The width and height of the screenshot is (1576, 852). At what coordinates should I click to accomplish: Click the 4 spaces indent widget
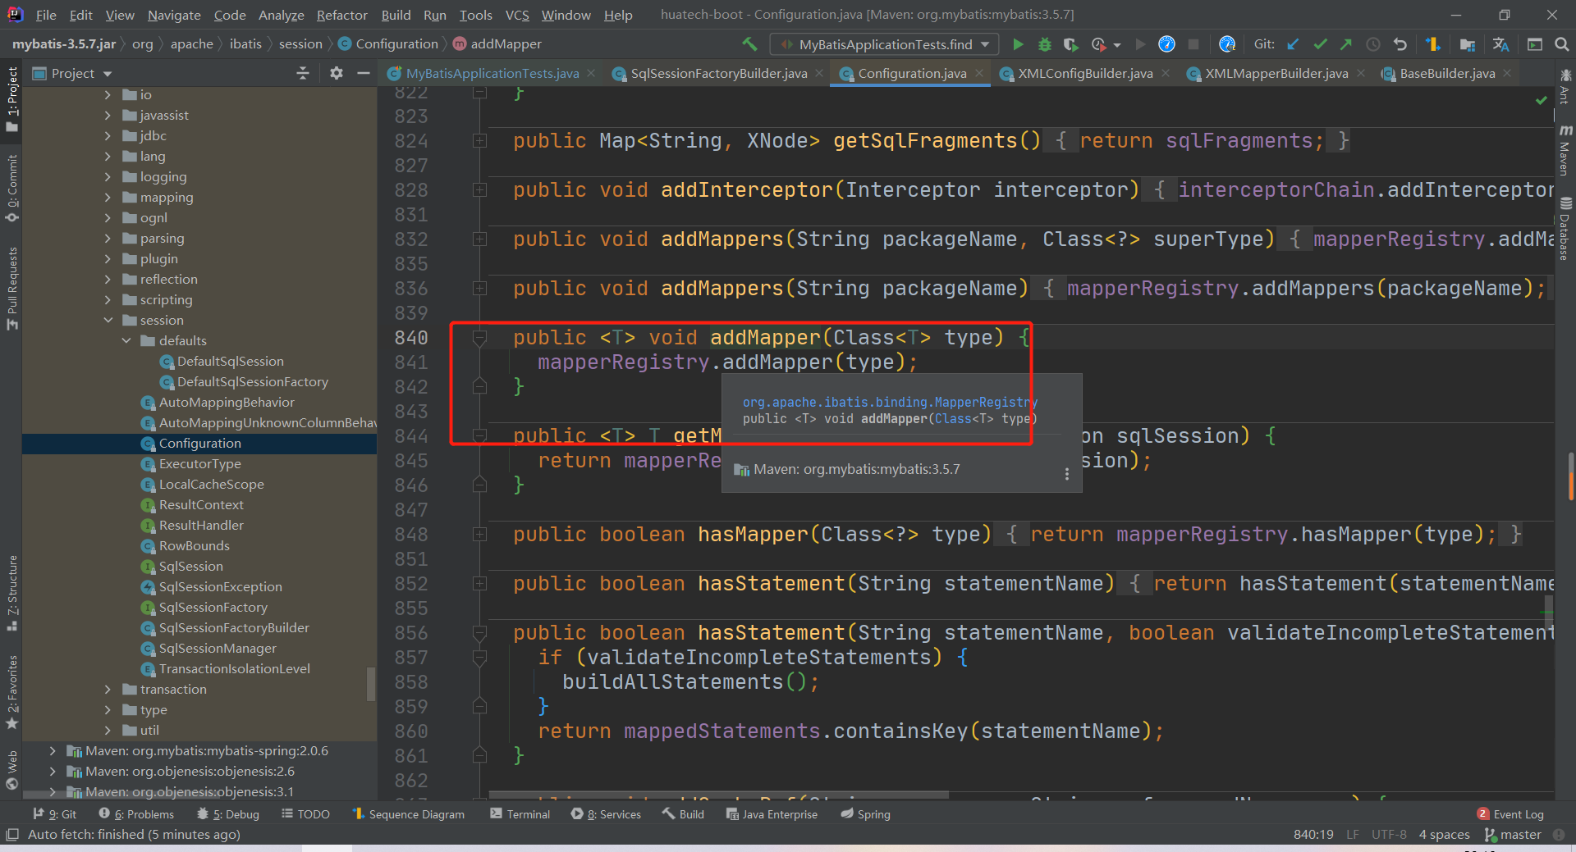pyautogui.click(x=1445, y=835)
